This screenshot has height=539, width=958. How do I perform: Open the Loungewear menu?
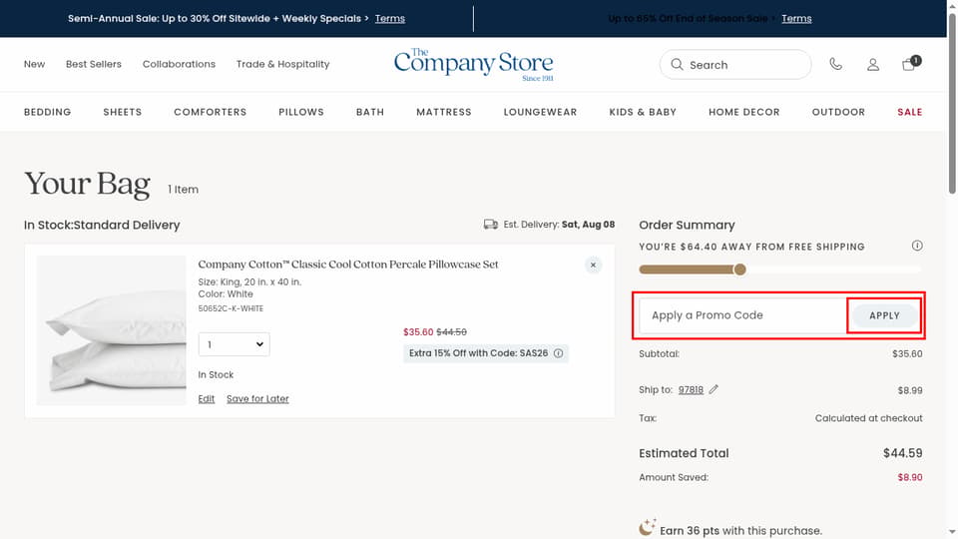click(540, 112)
